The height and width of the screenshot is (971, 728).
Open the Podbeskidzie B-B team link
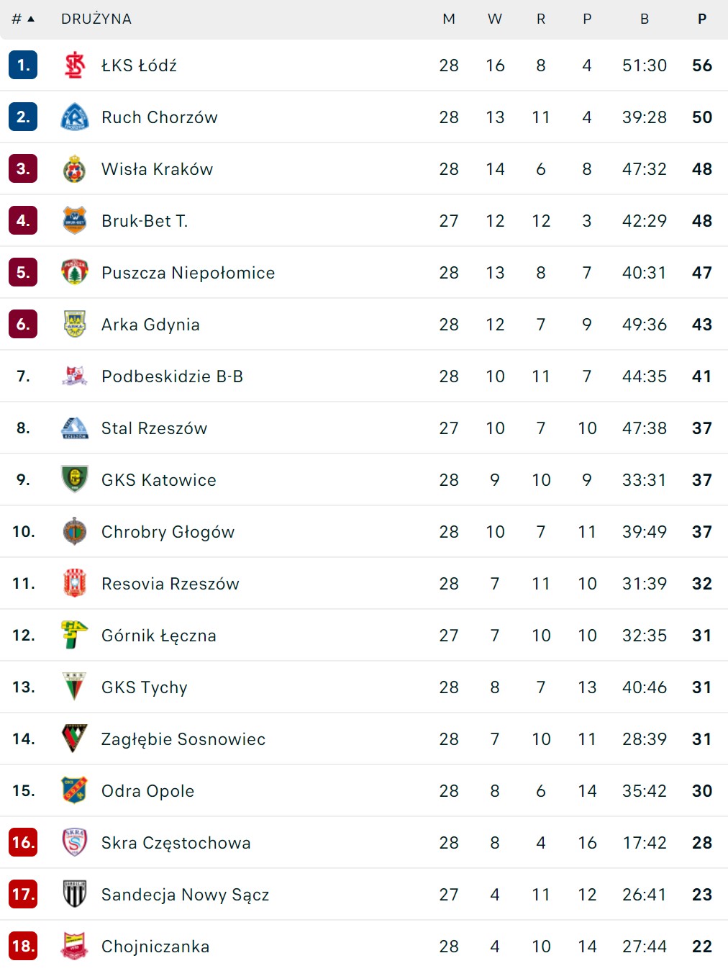(x=172, y=376)
